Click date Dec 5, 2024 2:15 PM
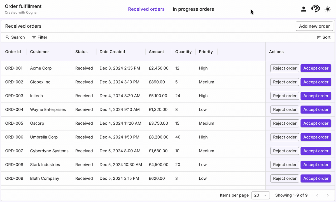 [x=119, y=179]
